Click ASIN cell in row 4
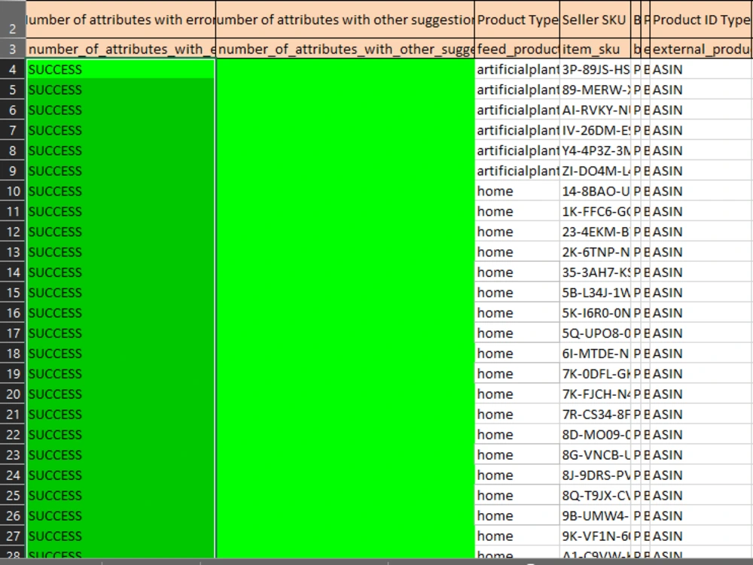The image size is (753, 565). [x=701, y=69]
